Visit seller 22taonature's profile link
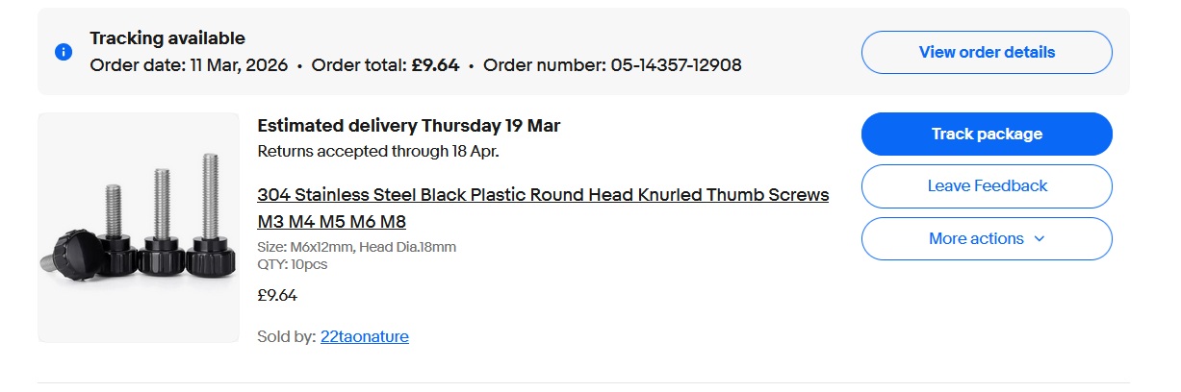Viewport: 1181px width, 392px height. [x=364, y=336]
